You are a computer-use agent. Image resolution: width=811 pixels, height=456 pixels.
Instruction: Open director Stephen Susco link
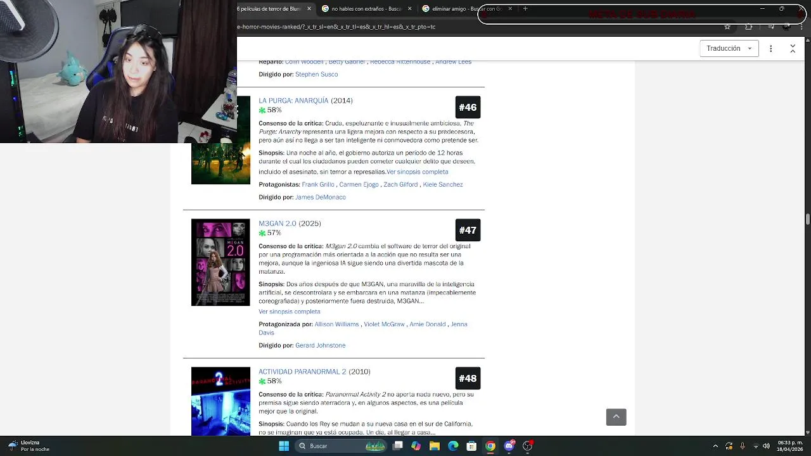pos(316,74)
